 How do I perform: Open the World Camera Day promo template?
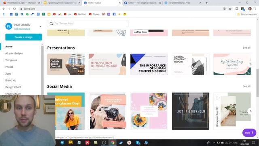107,111
